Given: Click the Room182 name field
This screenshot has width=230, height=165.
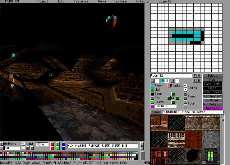Looking at the screenshot, I should point(171,76).
